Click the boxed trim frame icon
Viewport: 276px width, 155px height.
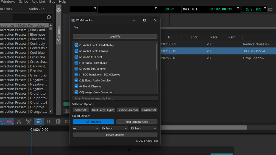click(x=58, y=122)
